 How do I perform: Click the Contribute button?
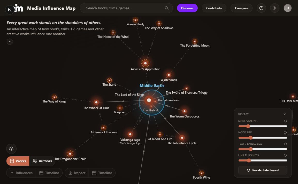point(214,8)
